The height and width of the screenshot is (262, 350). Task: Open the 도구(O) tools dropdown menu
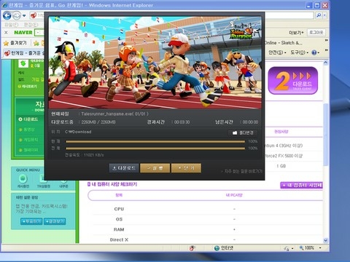(299, 52)
